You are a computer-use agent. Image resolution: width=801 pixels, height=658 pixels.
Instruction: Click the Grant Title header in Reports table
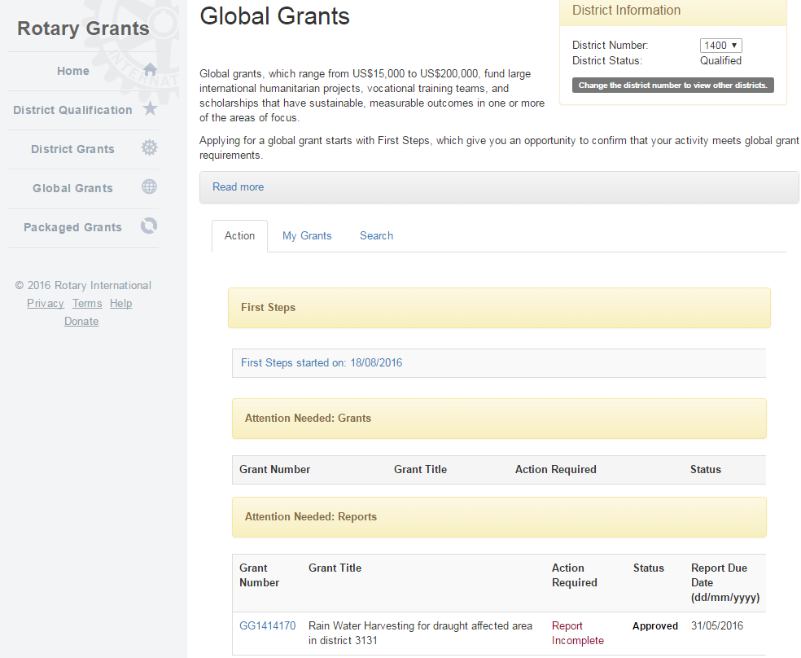[x=335, y=568]
